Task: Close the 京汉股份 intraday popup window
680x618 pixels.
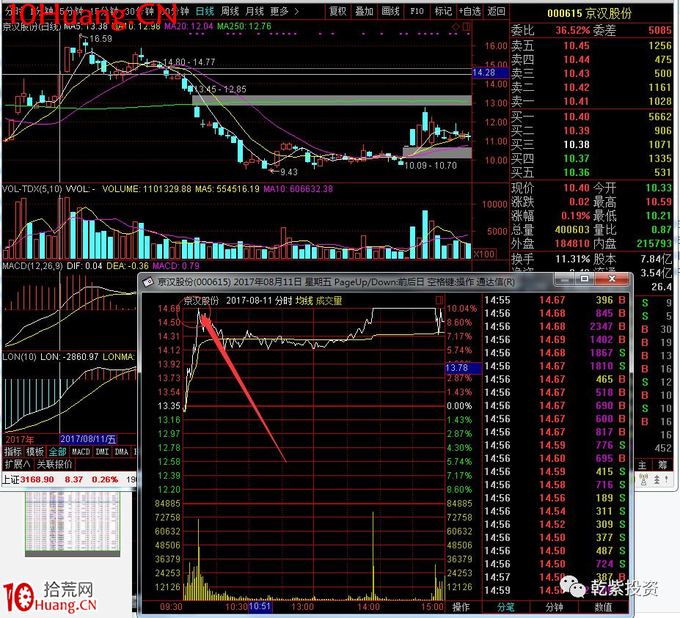Action: coord(612,279)
